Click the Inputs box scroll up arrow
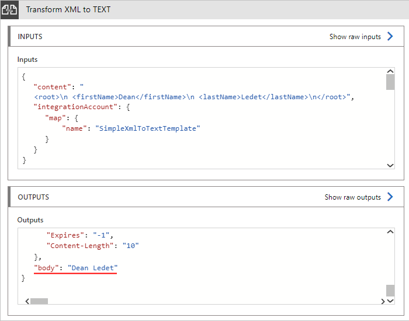This screenshot has height=321, width=409. (x=390, y=71)
